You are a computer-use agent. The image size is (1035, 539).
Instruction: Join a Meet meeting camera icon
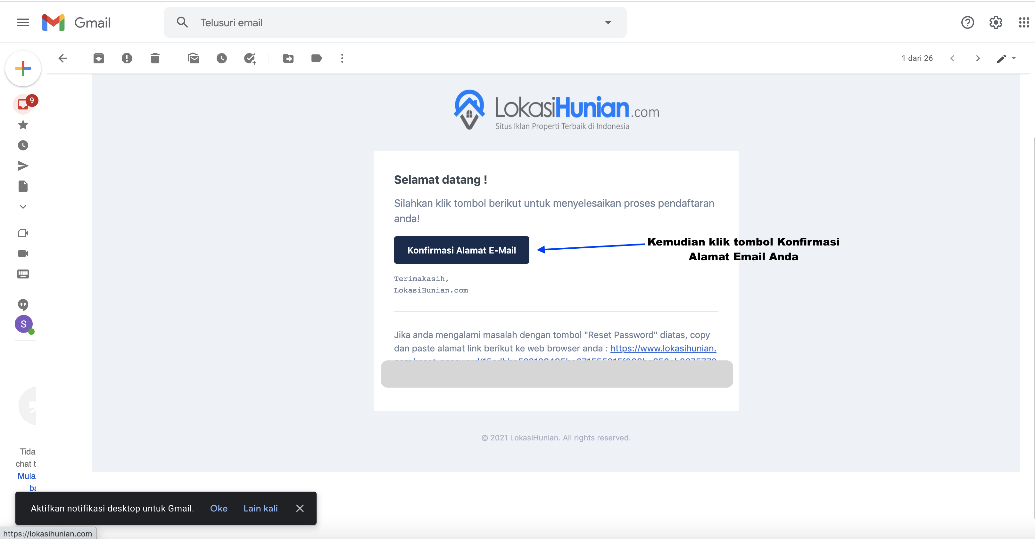pyautogui.click(x=23, y=253)
